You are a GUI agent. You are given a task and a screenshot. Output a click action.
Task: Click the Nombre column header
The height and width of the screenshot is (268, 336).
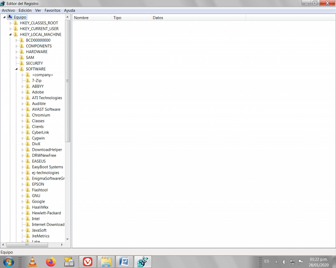click(x=92, y=18)
